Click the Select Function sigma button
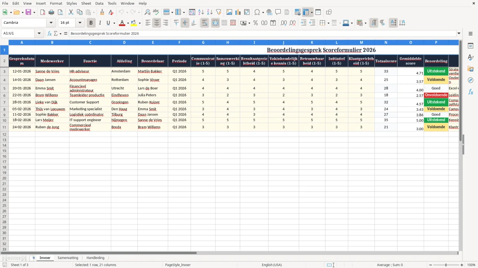 click(56, 34)
